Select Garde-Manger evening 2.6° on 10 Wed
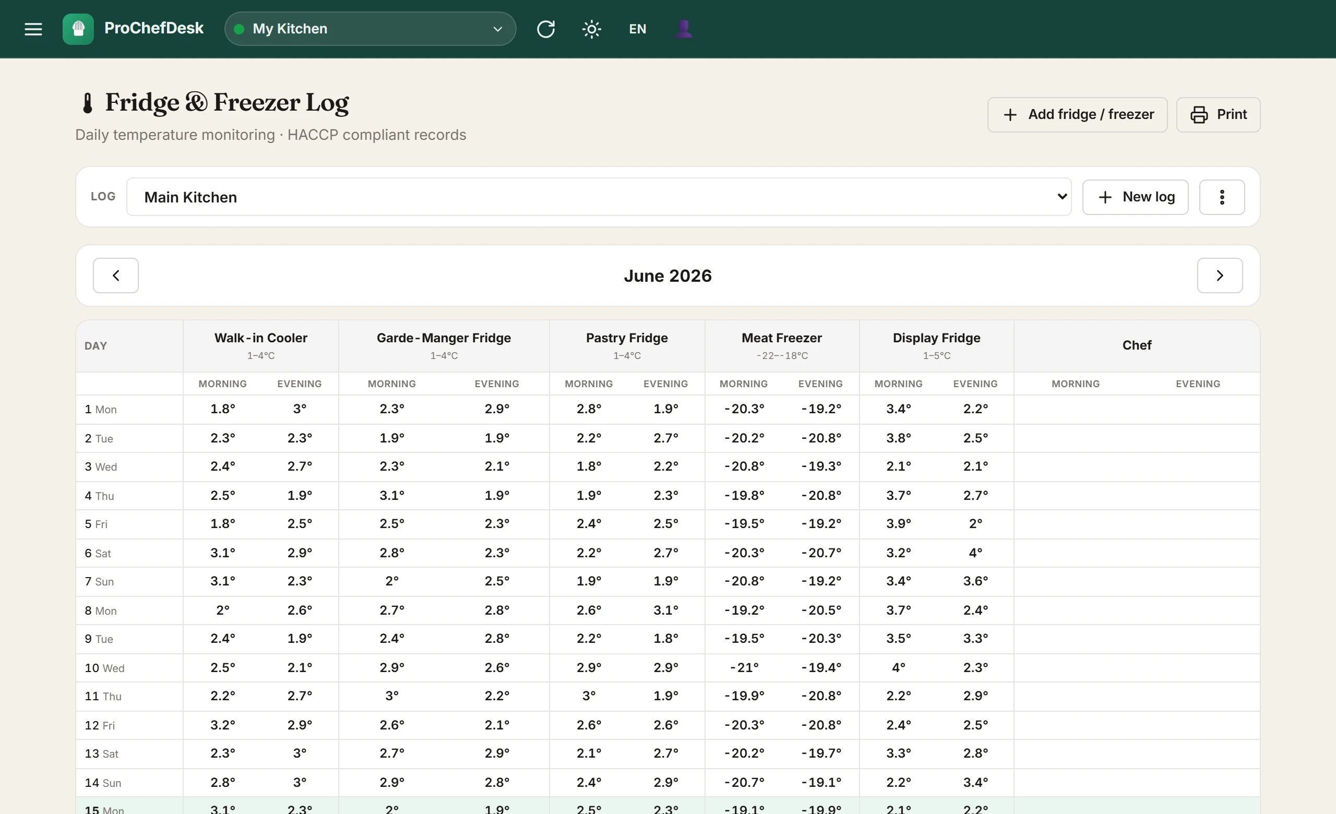 497,668
